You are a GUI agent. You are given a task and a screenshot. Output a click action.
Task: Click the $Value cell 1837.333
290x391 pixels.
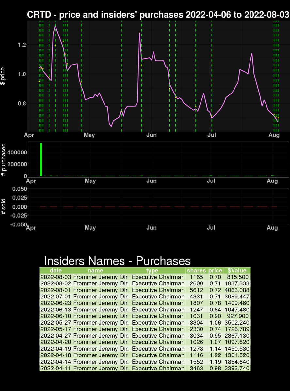[237, 283]
